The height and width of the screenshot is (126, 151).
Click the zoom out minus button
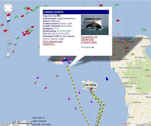pyautogui.click(x=8, y=54)
